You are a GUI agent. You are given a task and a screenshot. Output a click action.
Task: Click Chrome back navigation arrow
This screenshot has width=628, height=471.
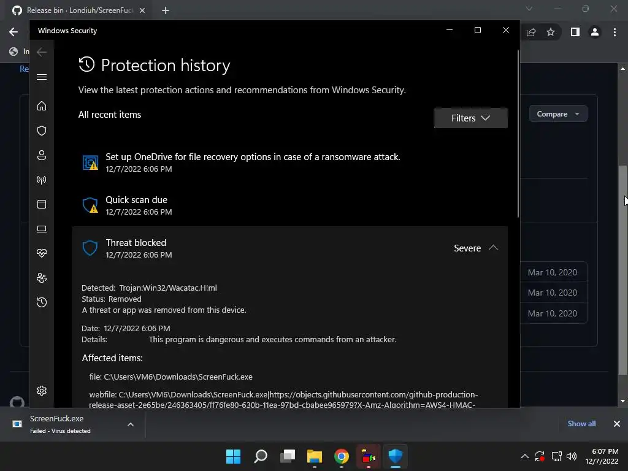[x=13, y=32]
